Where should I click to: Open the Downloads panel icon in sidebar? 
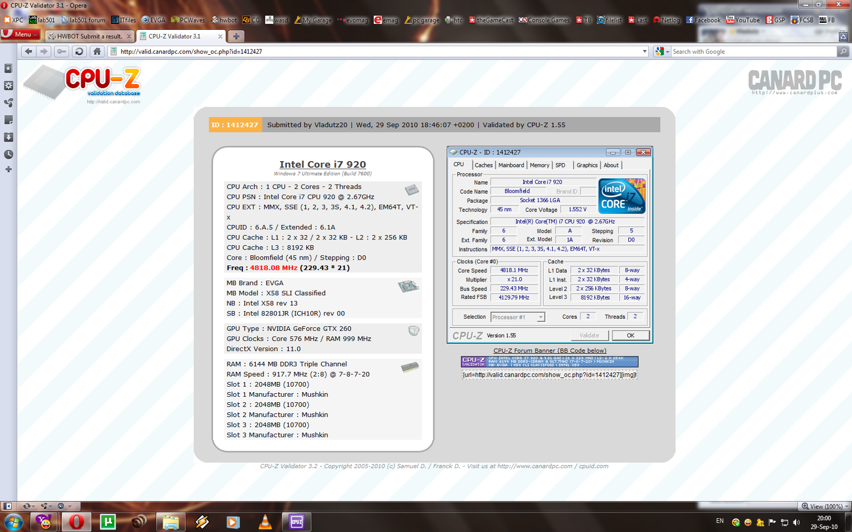(x=9, y=137)
